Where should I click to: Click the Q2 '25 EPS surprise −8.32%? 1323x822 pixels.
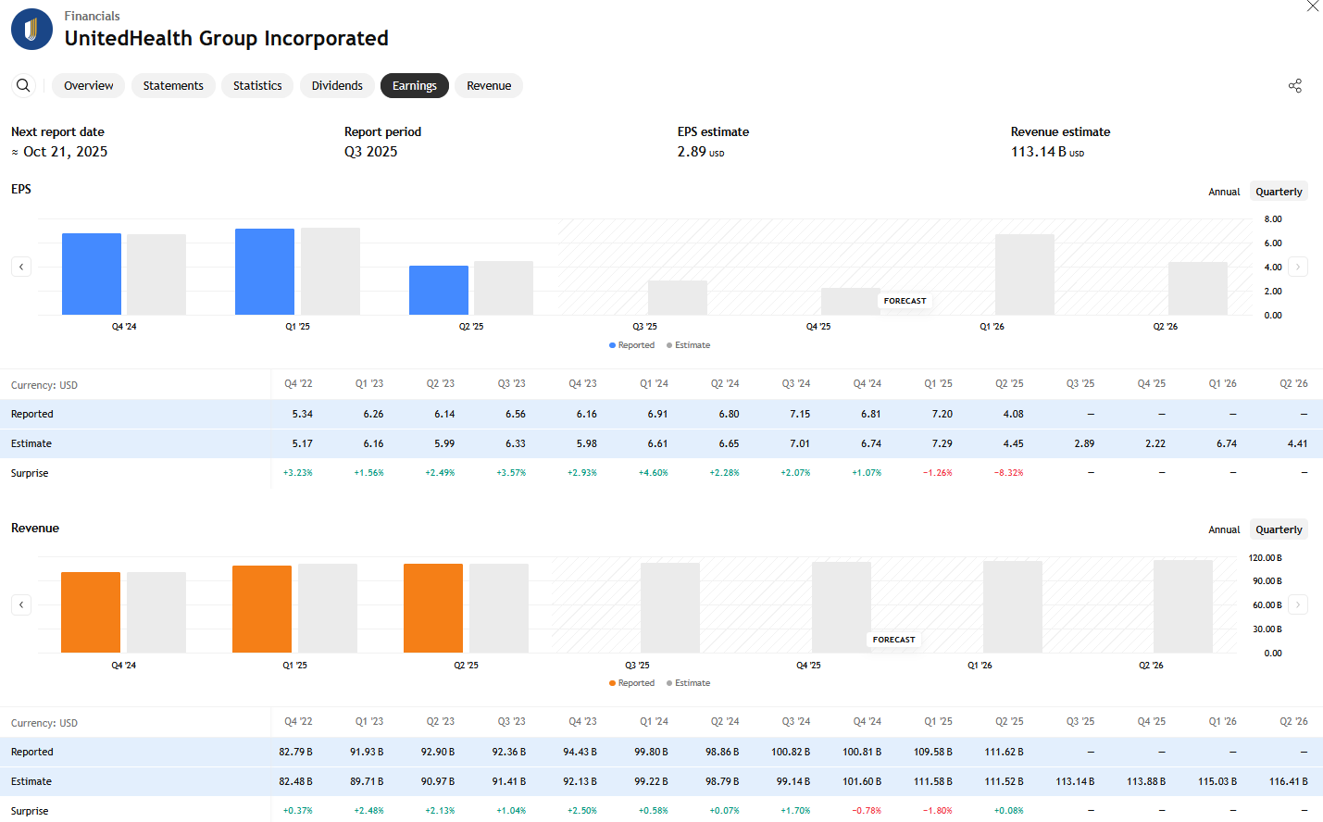coord(1009,473)
